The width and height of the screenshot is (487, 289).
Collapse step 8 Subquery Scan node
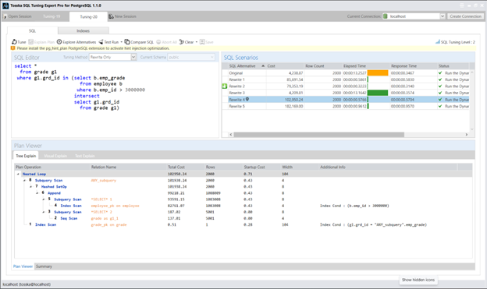pyautogui.click(x=24, y=180)
